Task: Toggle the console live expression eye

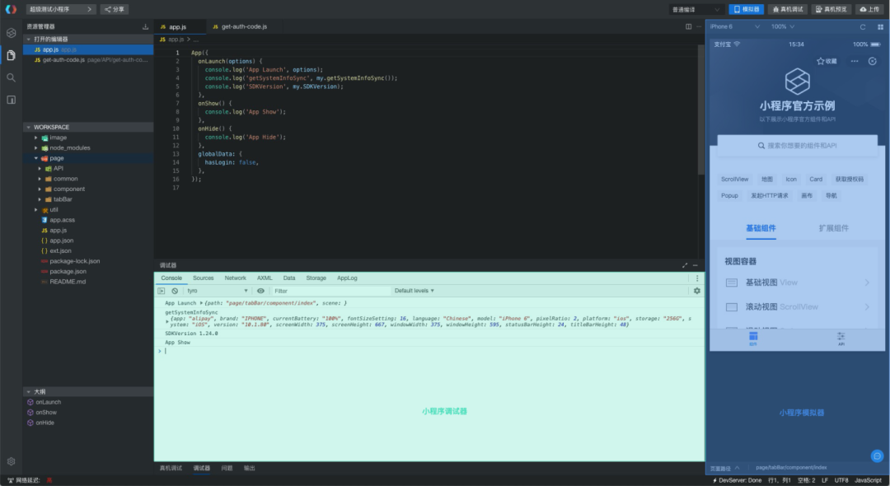Action: (260, 291)
